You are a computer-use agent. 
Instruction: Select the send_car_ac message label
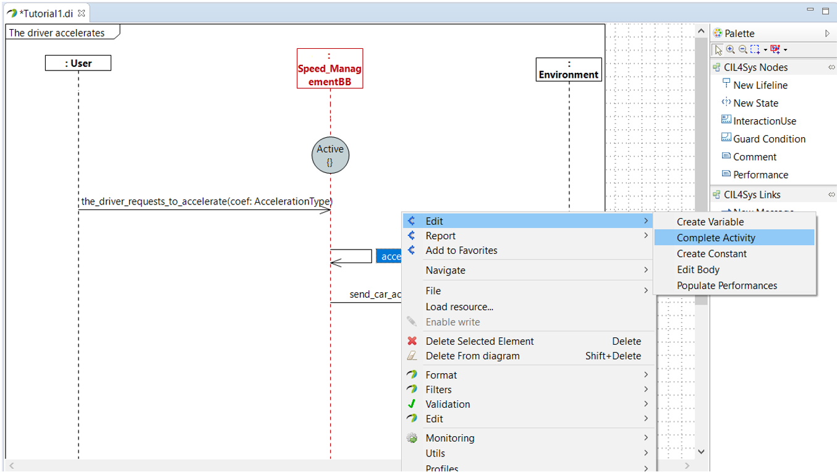(375, 294)
